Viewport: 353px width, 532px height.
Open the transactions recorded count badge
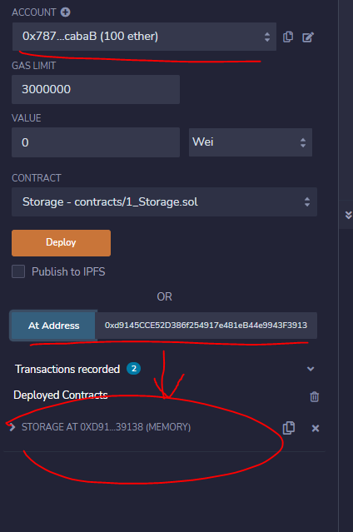[x=134, y=369]
